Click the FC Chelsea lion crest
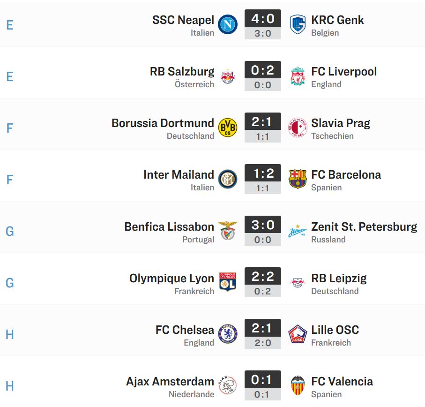 tap(228, 333)
